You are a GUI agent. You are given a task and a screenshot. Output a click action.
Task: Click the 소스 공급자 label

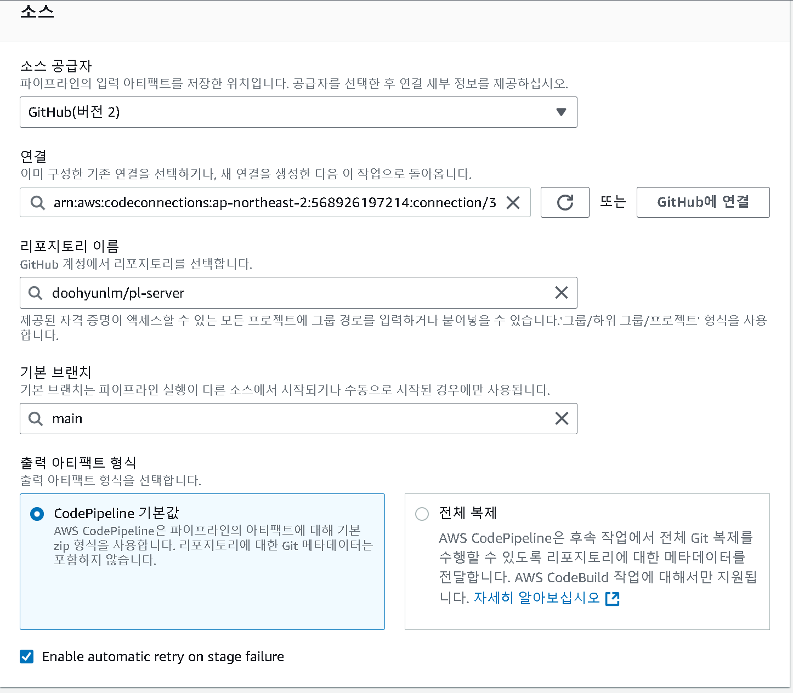click(x=56, y=66)
